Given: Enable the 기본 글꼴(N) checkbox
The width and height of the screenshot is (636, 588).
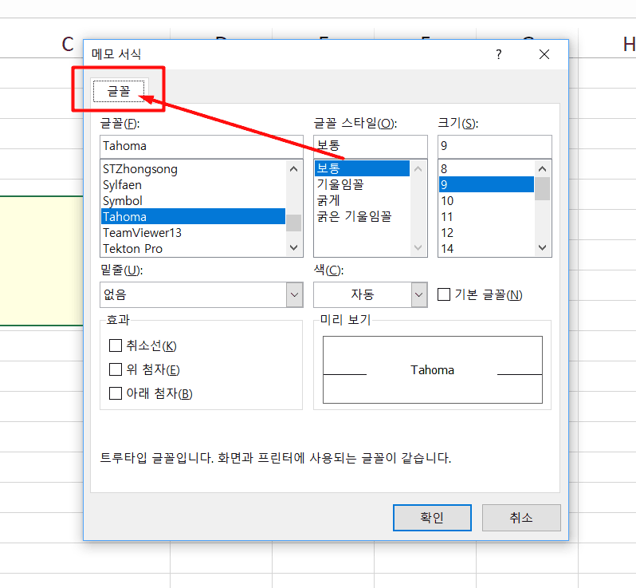Looking at the screenshot, I should [x=444, y=294].
